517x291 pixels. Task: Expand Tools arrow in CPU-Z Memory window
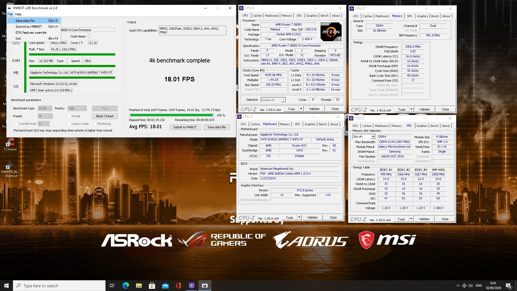pyautogui.click(x=411, y=109)
